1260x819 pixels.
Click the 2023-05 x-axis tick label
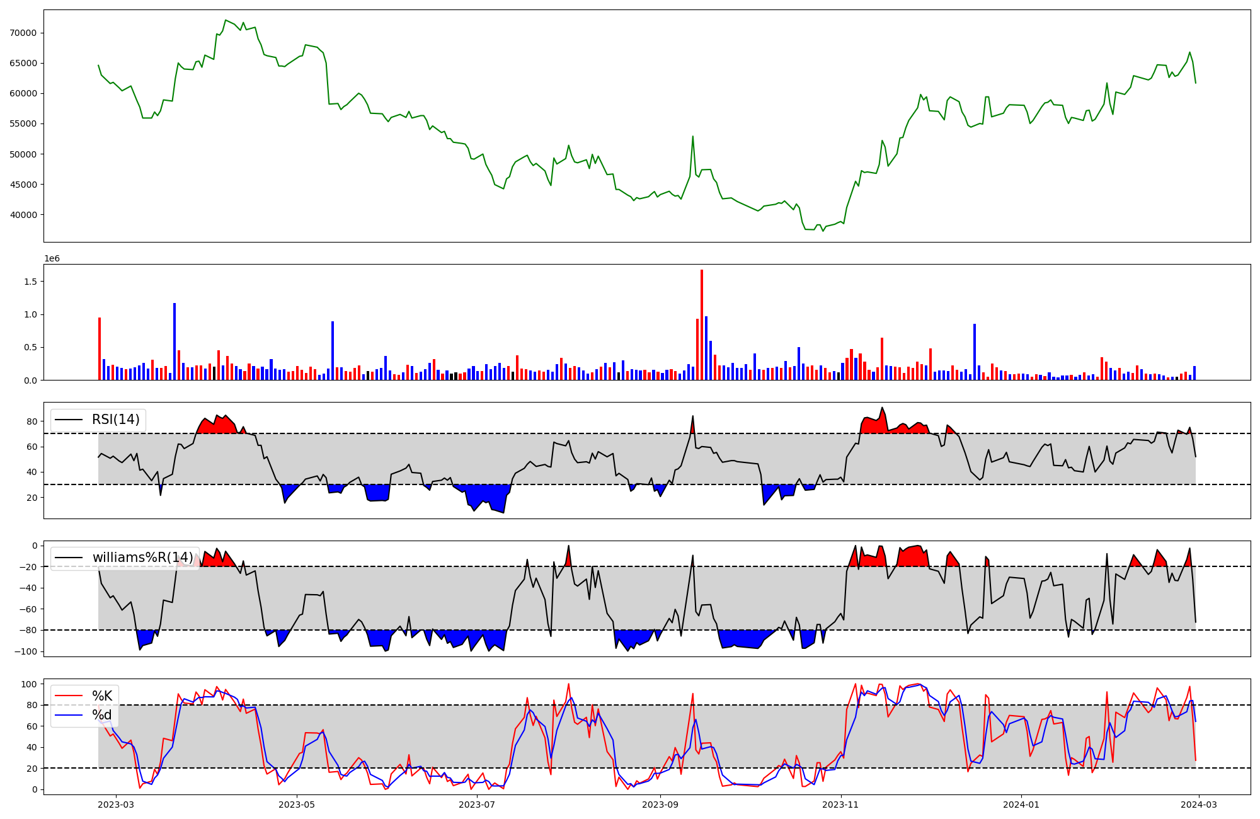pos(297,805)
